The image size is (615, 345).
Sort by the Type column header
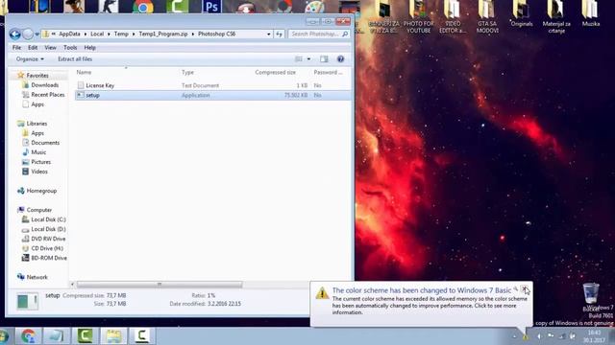187,73
